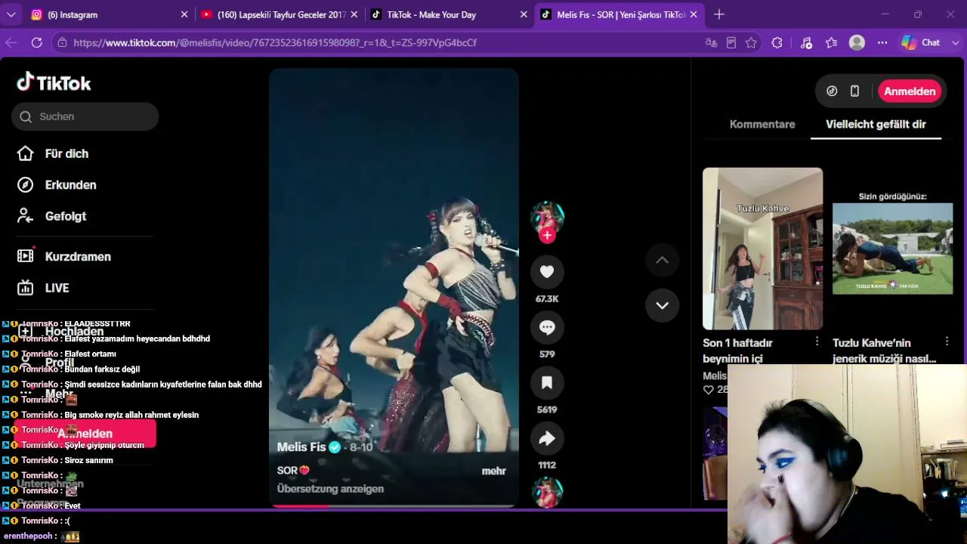Open the LIVE section
This screenshot has width=967, height=544.
coord(43,288)
